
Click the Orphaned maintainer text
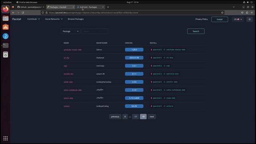tap(100, 58)
